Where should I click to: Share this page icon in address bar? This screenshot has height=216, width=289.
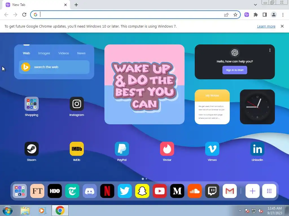pyautogui.click(x=226, y=15)
